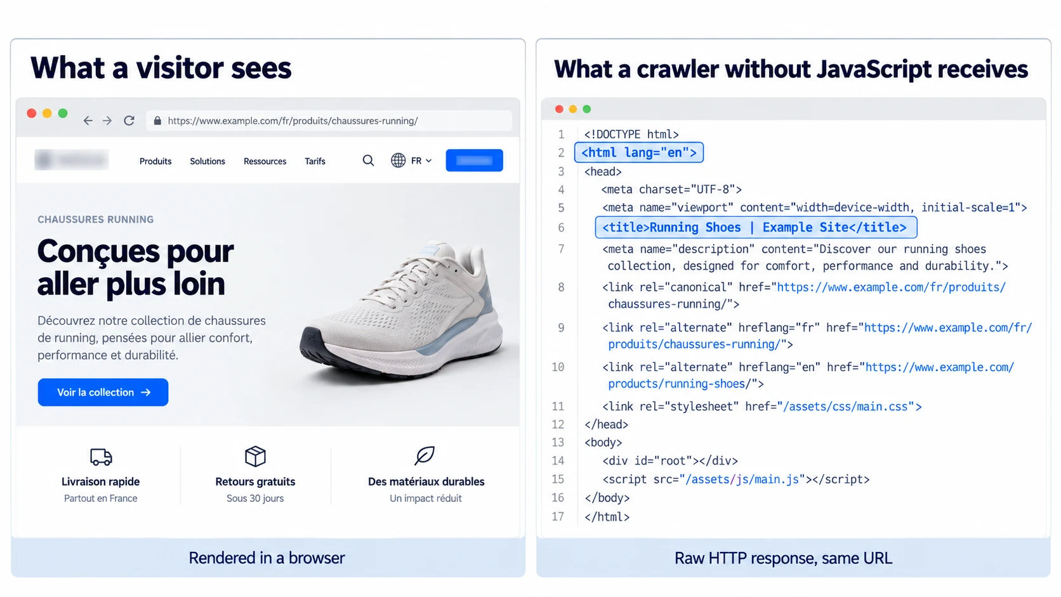Click the Partout en France text
Screen dimensions: 1061x597
[100, 499]
